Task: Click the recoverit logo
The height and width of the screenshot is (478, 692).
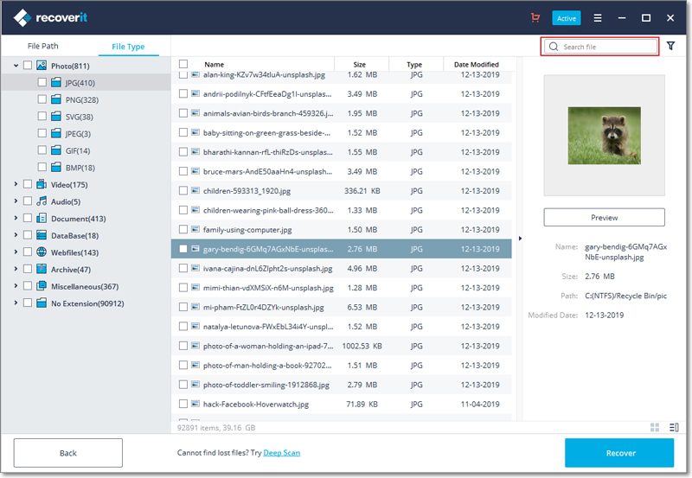Action: [50, 17]
